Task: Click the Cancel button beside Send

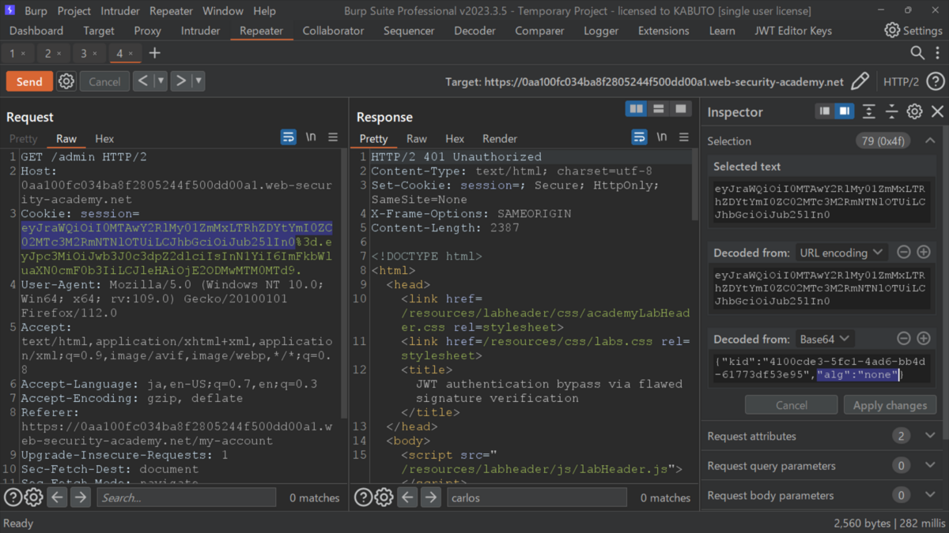Action: click(x=104, y=81)
